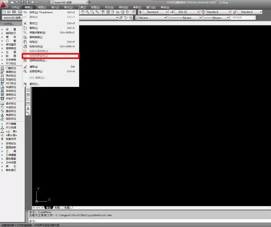Open the ByLayer lineweight dropdown
Screen dimensions: 271x227
click(x=216, y=18)
